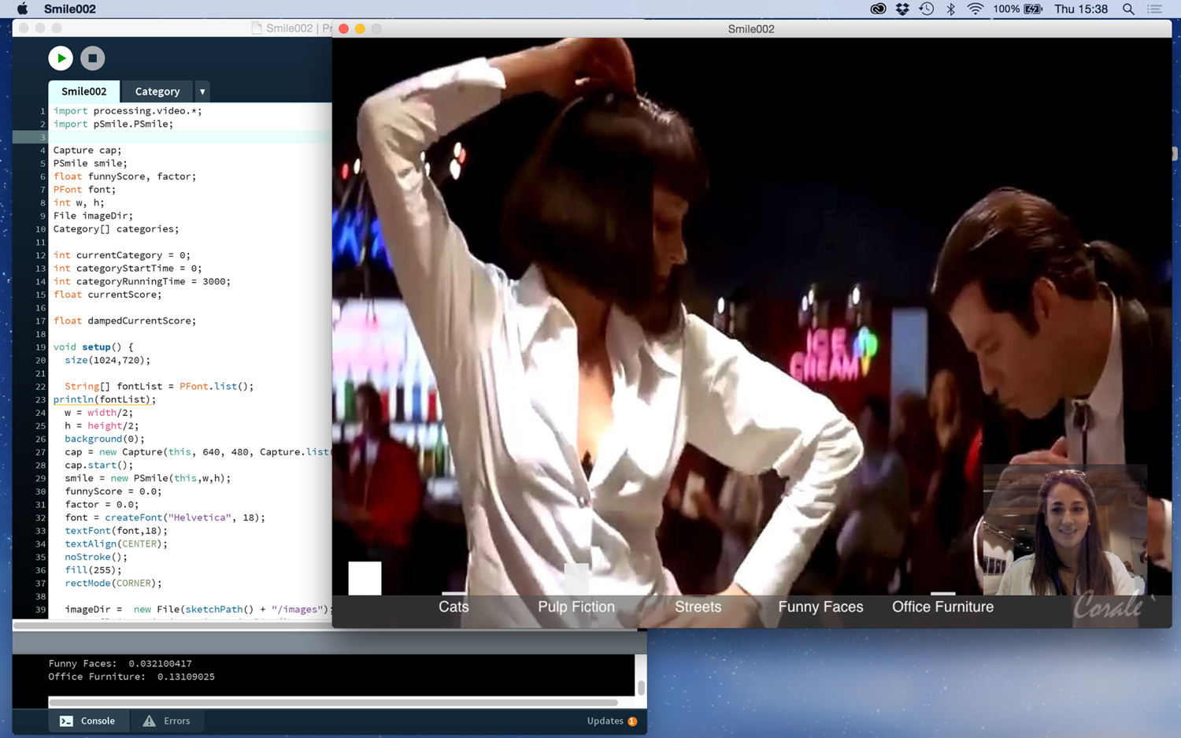Click line 1 import processing.video

tap(128, 111)
